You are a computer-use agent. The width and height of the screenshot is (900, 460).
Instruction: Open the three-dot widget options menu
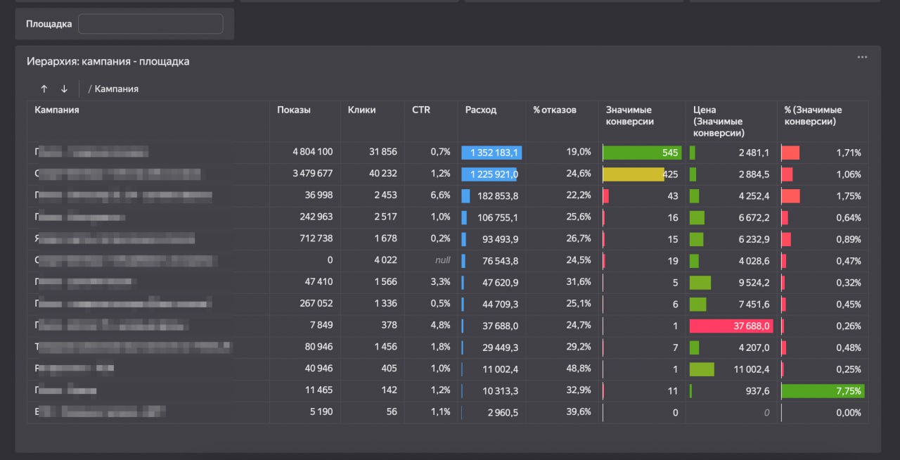[x=862, y=57]
